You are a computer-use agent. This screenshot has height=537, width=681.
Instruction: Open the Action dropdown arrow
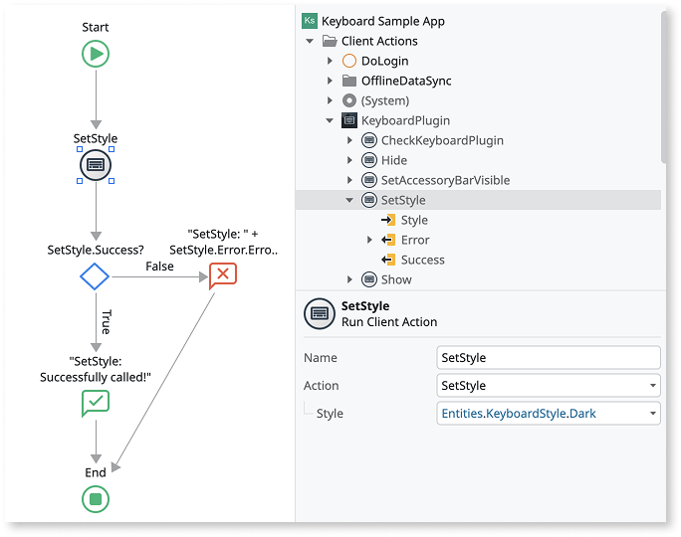click(x=653, y=386)
